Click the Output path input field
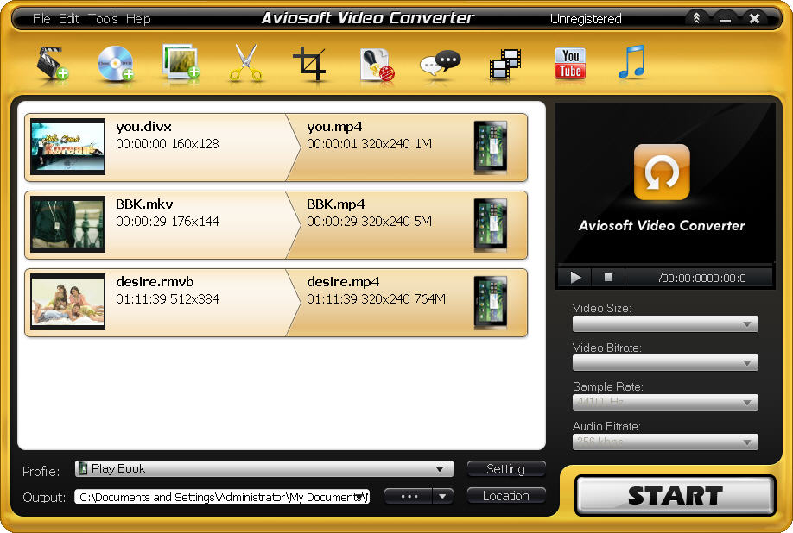793x533 pixels. (x=222, y=497)
